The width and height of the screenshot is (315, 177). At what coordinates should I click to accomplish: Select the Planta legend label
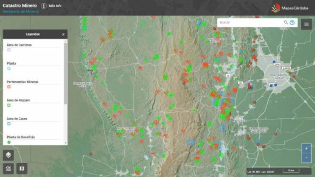[11, 63]
